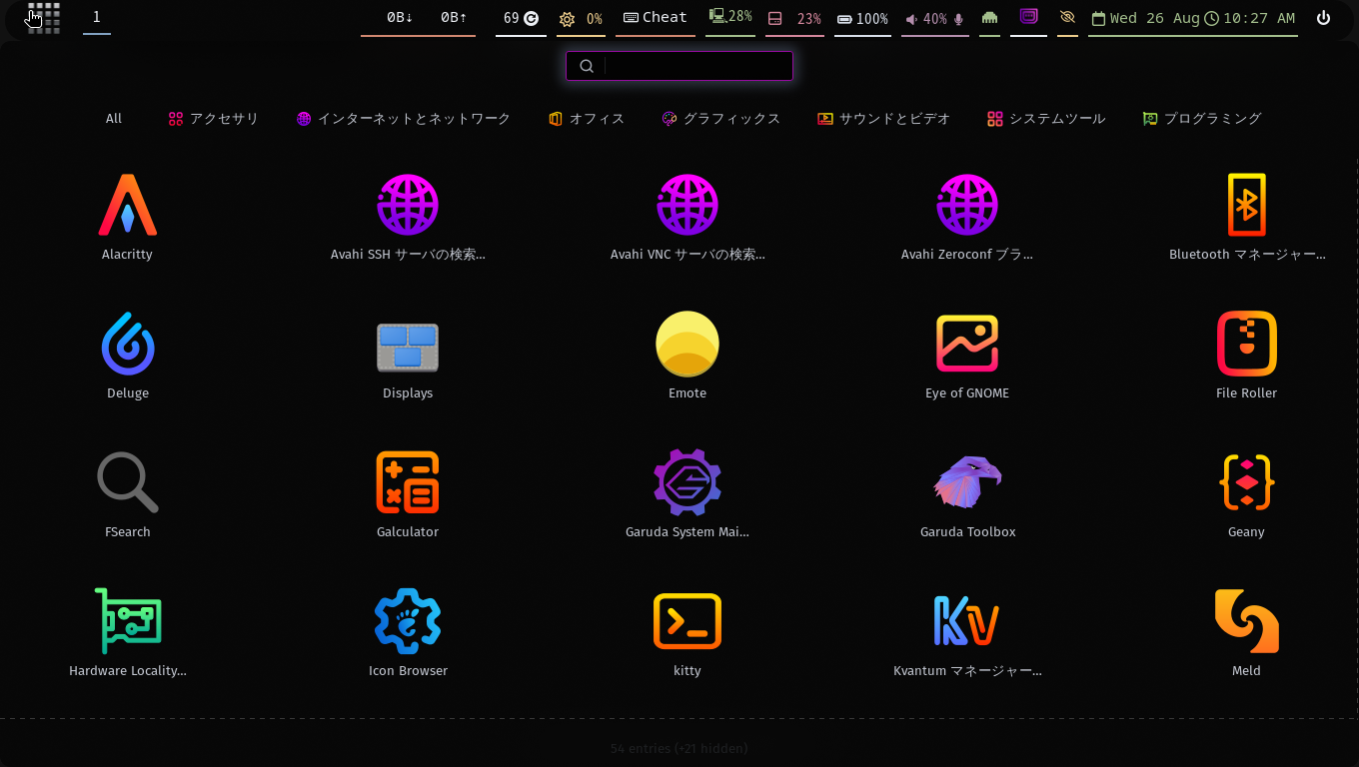Launch Garuda Toolbox
This screenshot has width=1359, height=767.
coord(967,495)
